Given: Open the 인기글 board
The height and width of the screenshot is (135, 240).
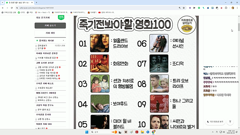Looking at the screenshot, I should [40, 48].
